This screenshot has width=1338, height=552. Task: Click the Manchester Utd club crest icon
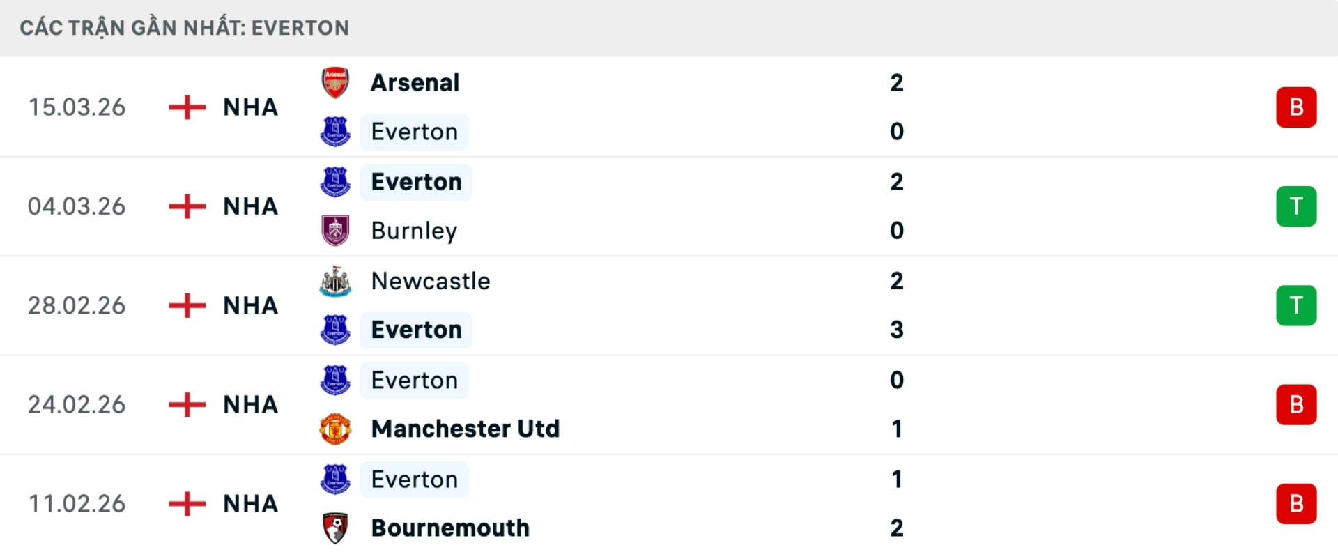tap(335, 429)
